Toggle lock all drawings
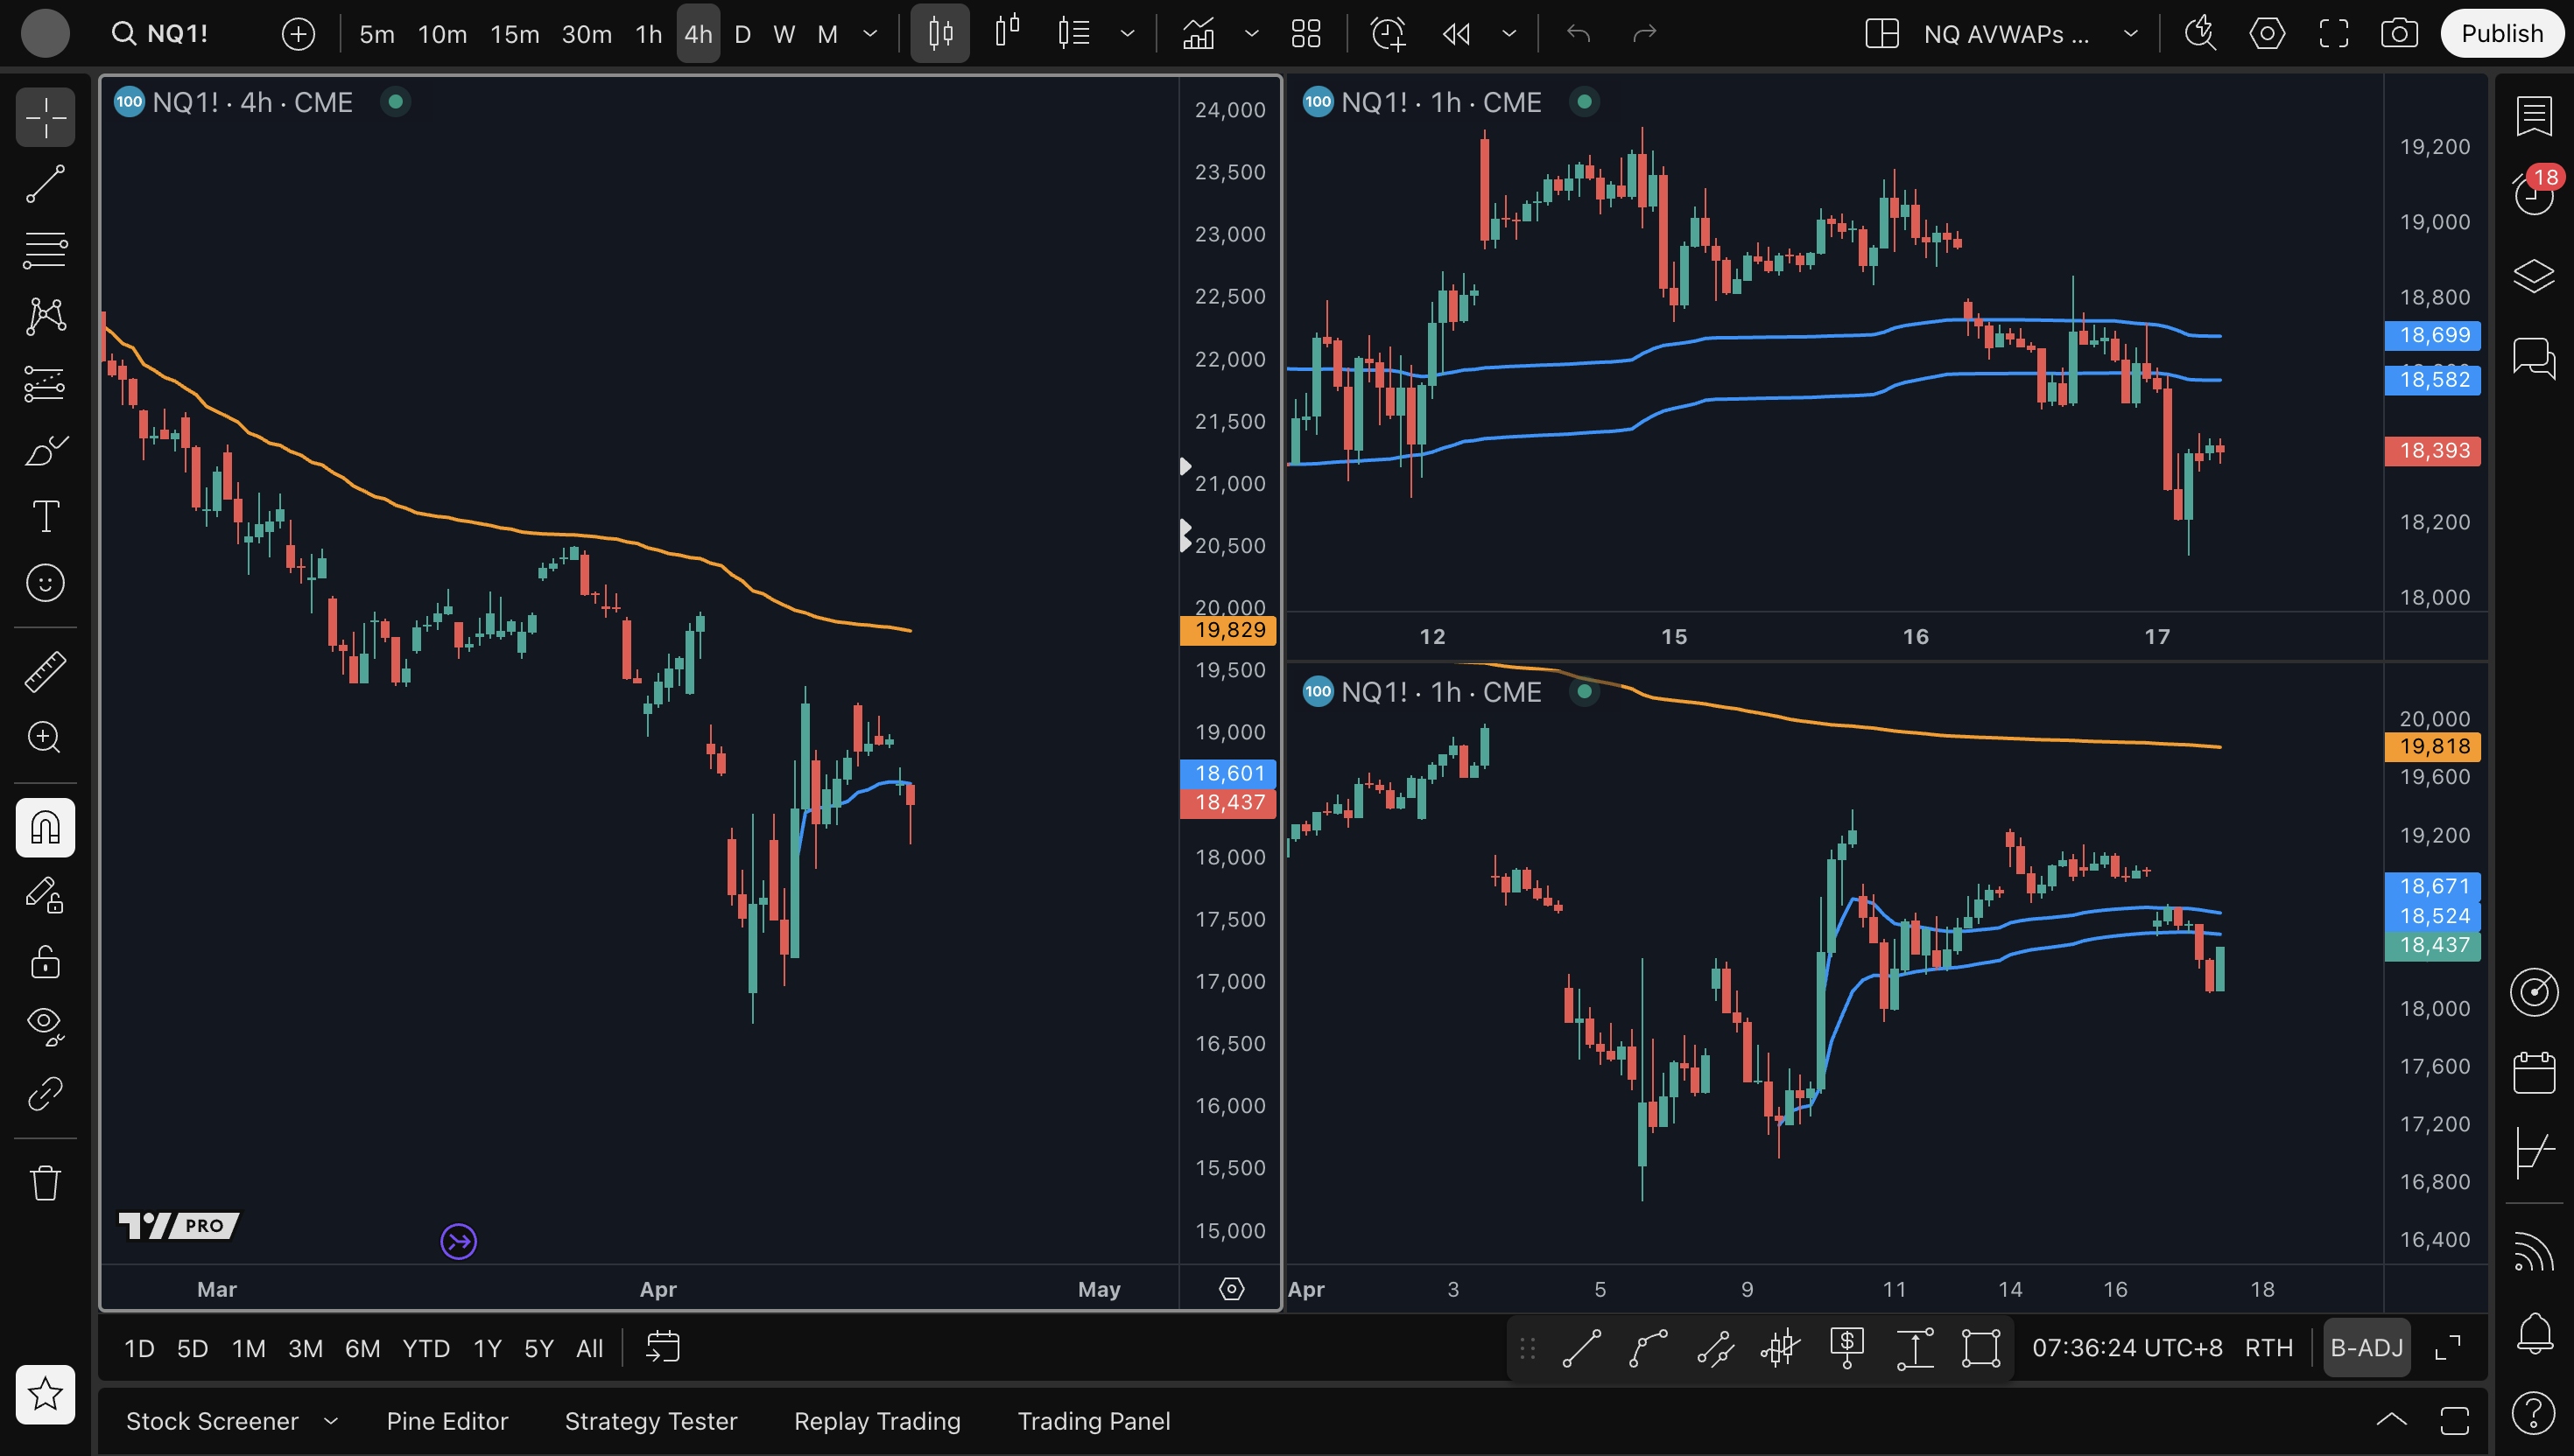Viewport: 2574px width, 1456px height. 45,961
